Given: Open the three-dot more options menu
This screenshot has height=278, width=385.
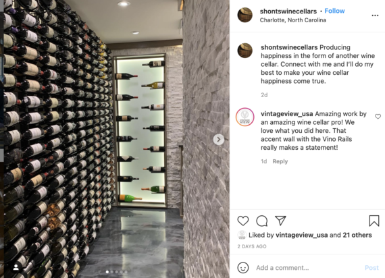Looking at the screenshot, I should (x=375, y=16).
